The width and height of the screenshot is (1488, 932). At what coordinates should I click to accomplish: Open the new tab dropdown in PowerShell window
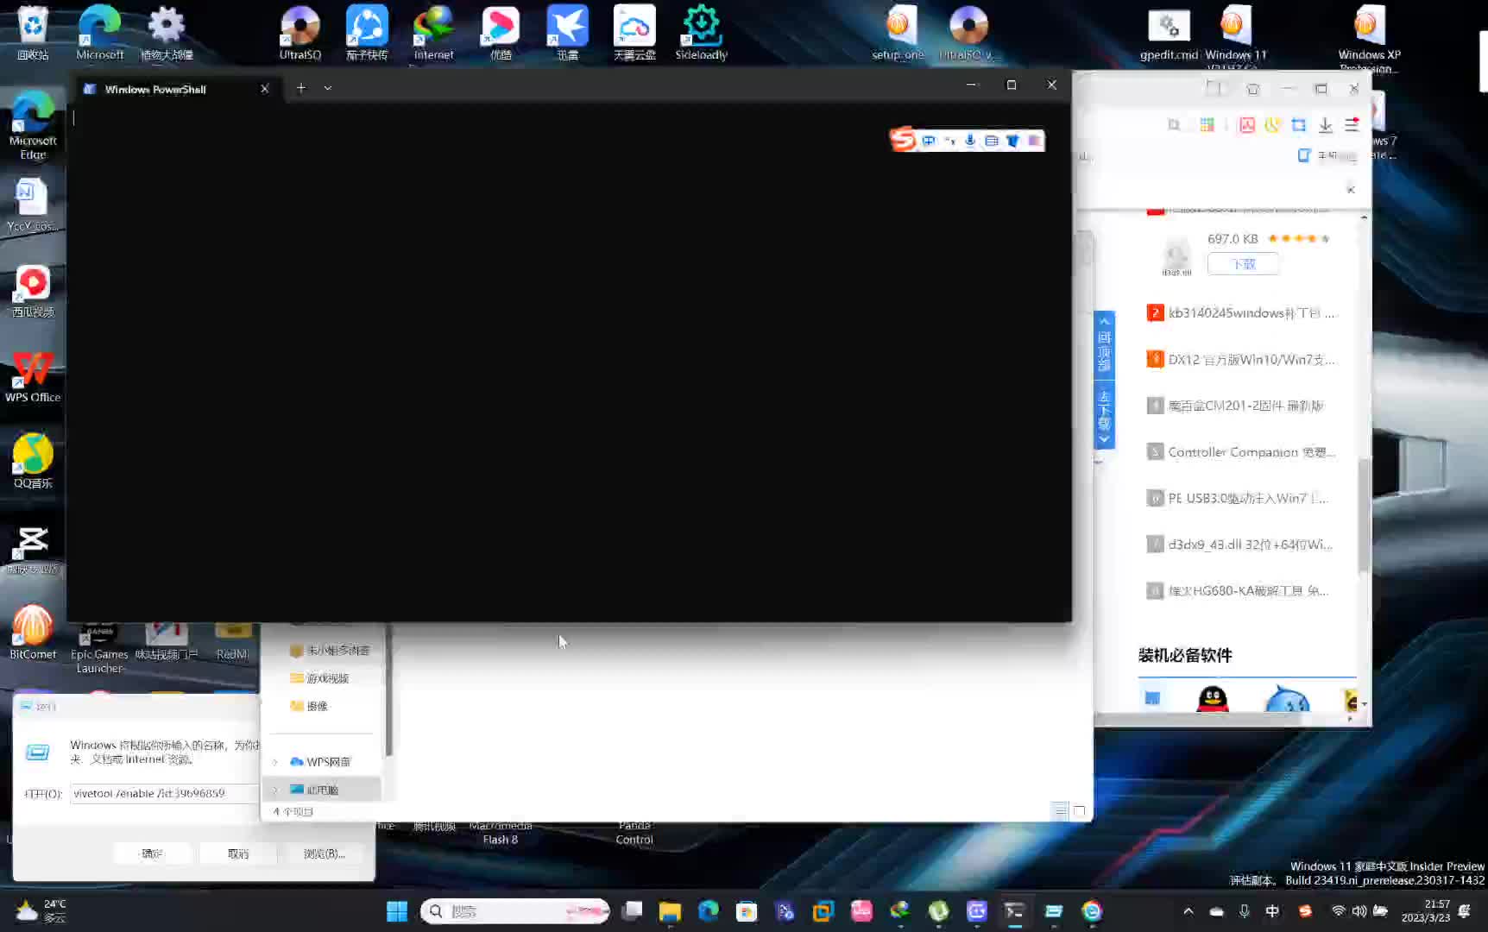pos(326,87)
